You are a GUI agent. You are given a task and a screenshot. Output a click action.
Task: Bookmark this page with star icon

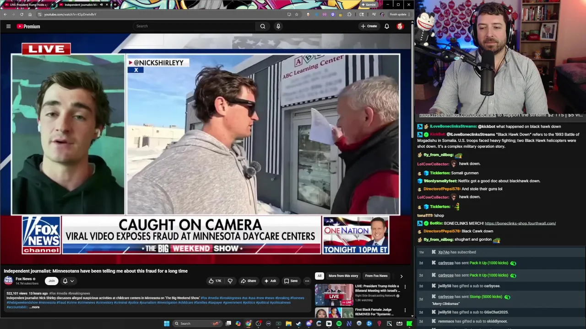297,14
